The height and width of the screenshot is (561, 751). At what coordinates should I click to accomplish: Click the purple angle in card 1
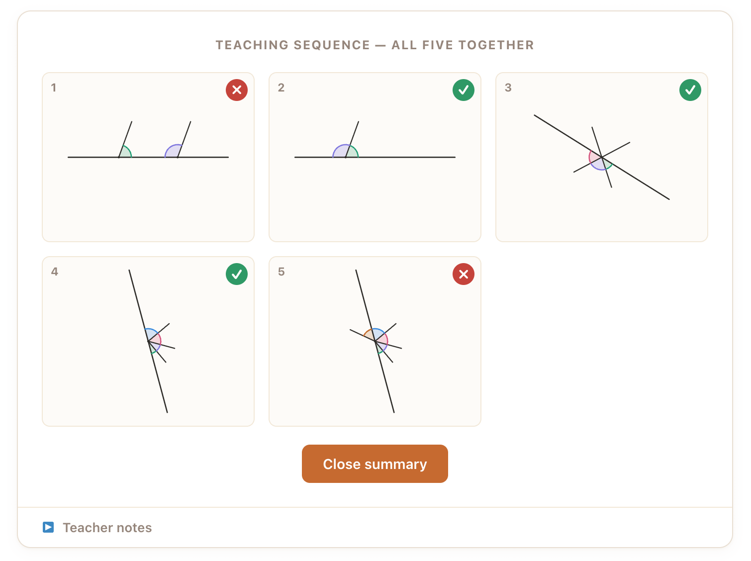(x=173, y=152)
